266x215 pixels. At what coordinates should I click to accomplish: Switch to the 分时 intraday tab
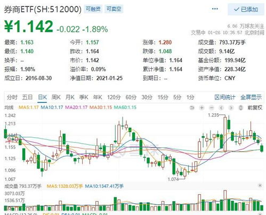[x=12, y=97]
